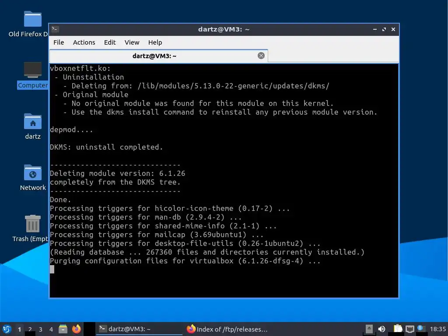Open the View menu

pos(132,42)
